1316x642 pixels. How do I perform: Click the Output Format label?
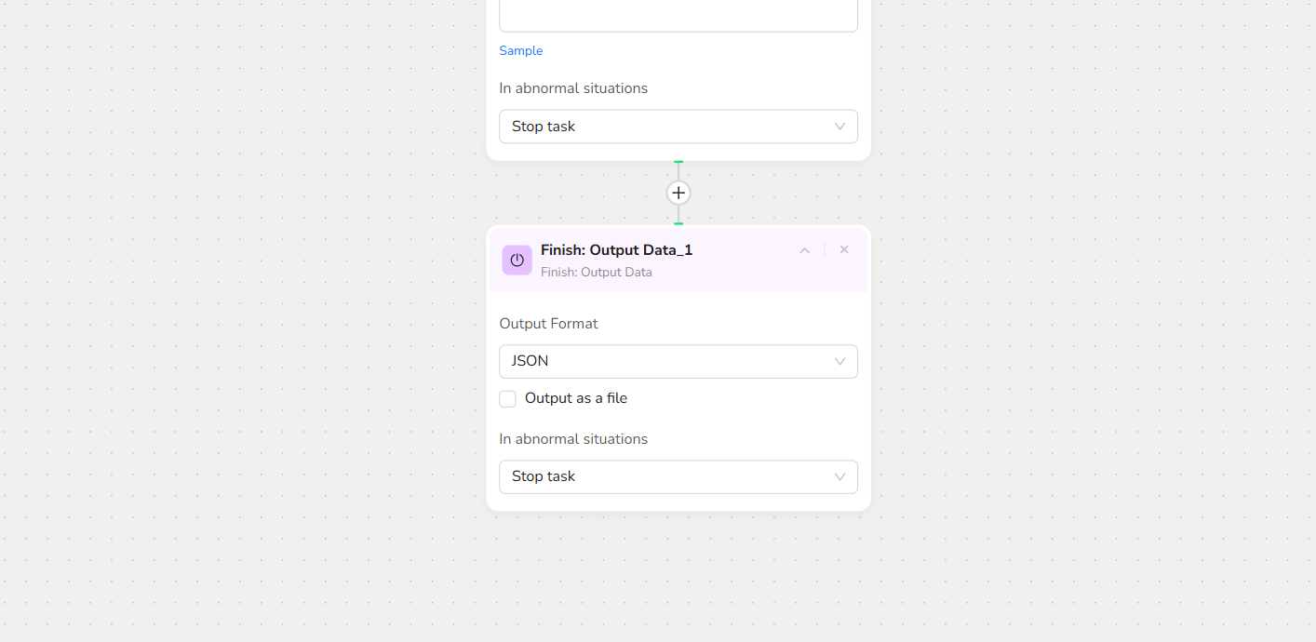(548, 324)
